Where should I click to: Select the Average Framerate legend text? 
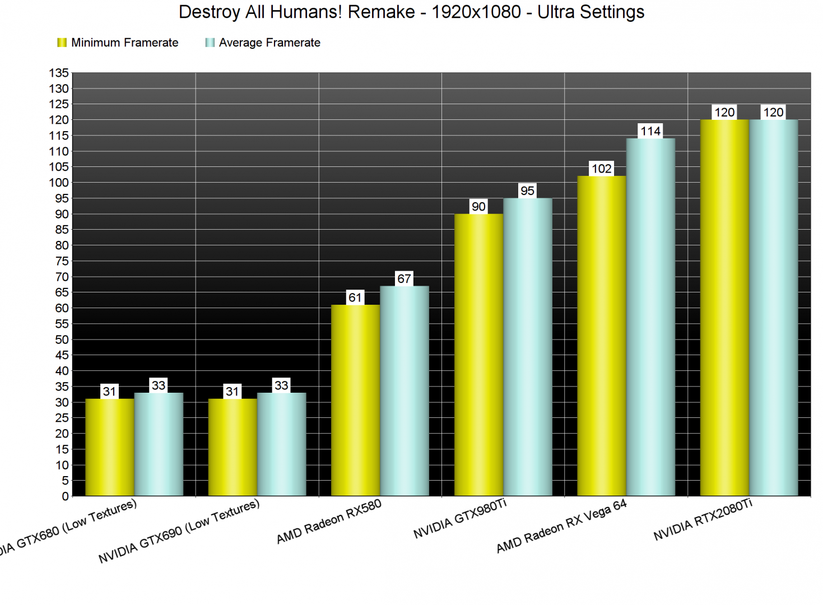coord(269,43)
